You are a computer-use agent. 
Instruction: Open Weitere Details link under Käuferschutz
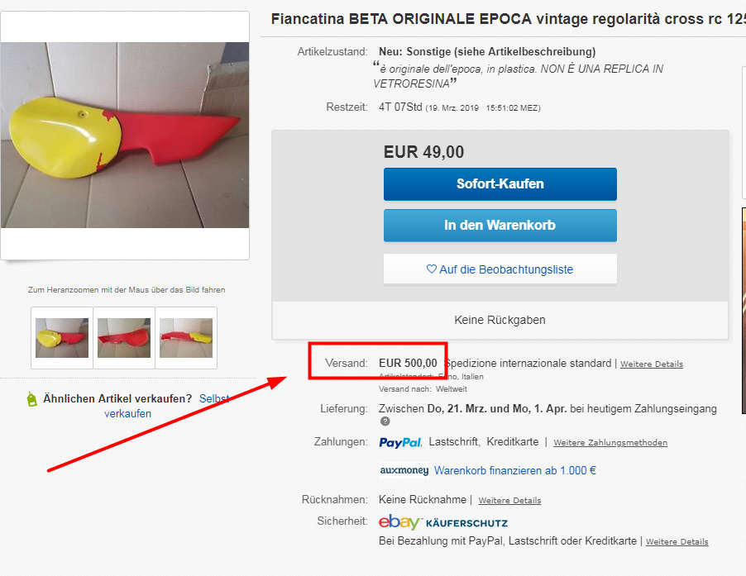(677, 542)
